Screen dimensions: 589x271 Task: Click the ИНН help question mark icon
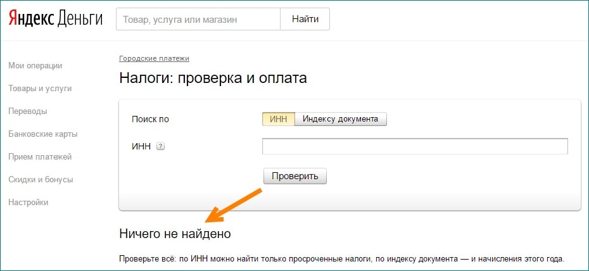pyautogui.click(x=160, y=146)
